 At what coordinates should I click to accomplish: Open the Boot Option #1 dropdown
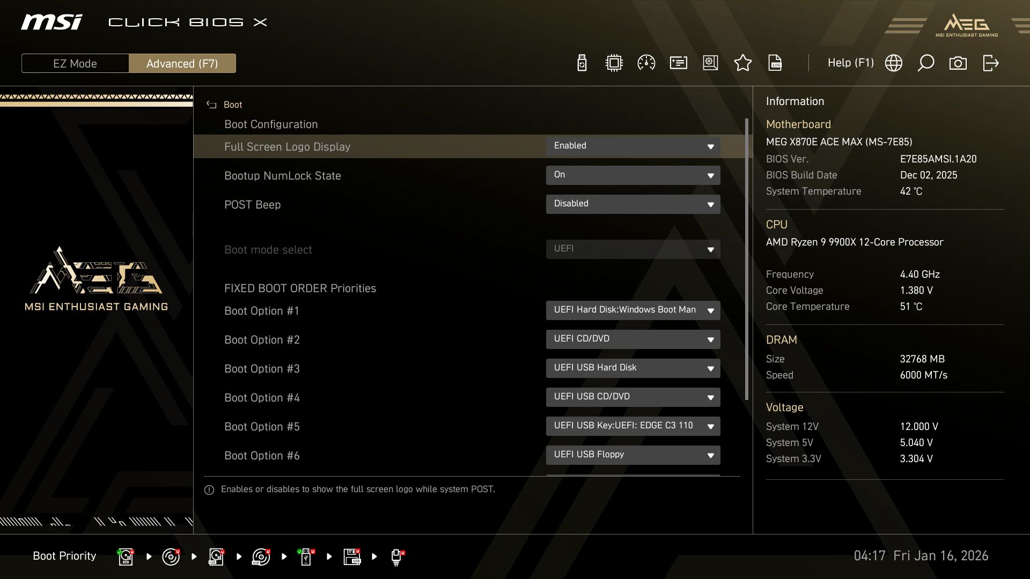pyautogui.click(x=633, y=310)
